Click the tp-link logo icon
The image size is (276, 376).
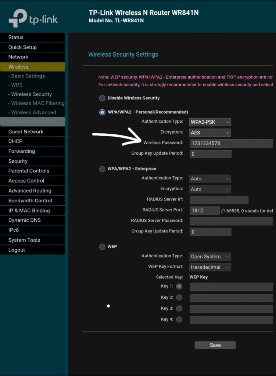pyautogui.click(x=18, y=18)
